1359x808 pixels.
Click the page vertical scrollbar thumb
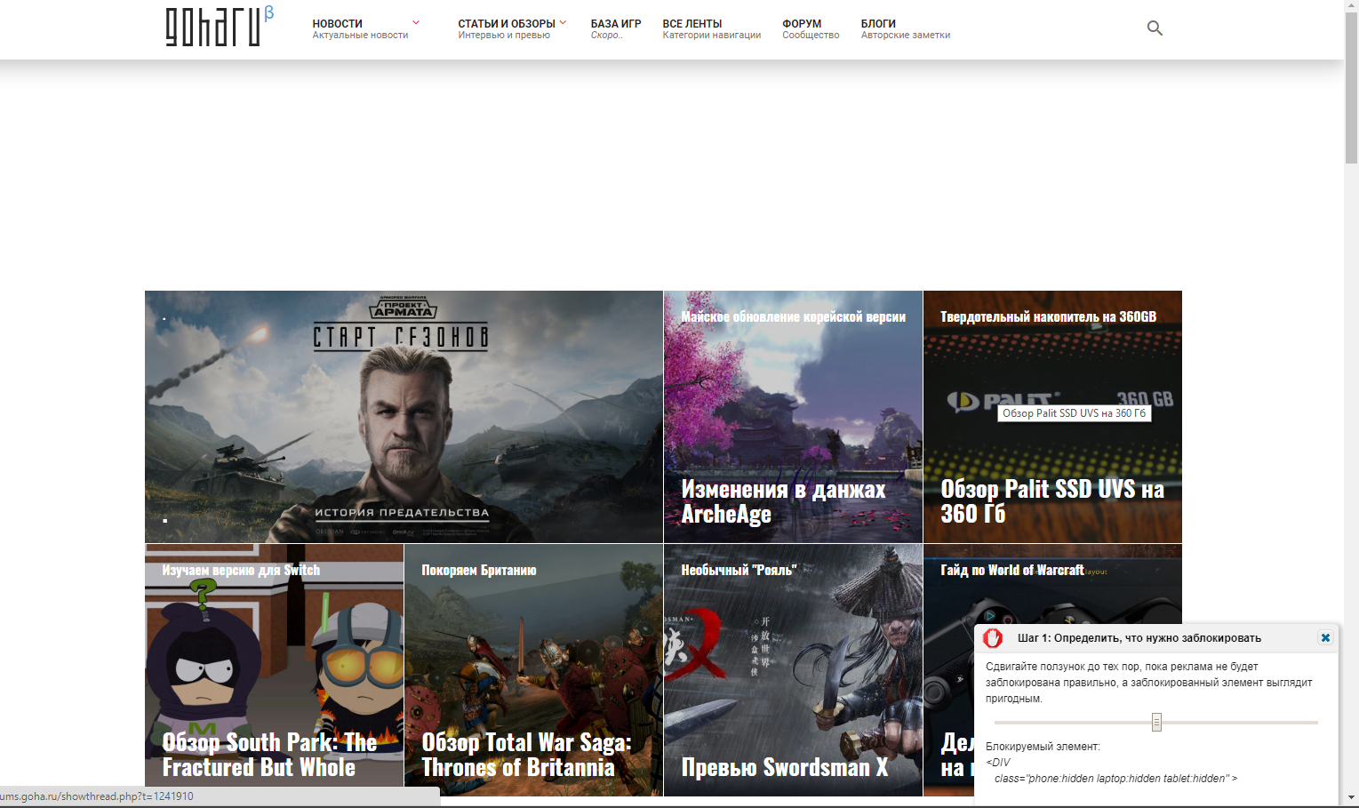[1351, 89]
